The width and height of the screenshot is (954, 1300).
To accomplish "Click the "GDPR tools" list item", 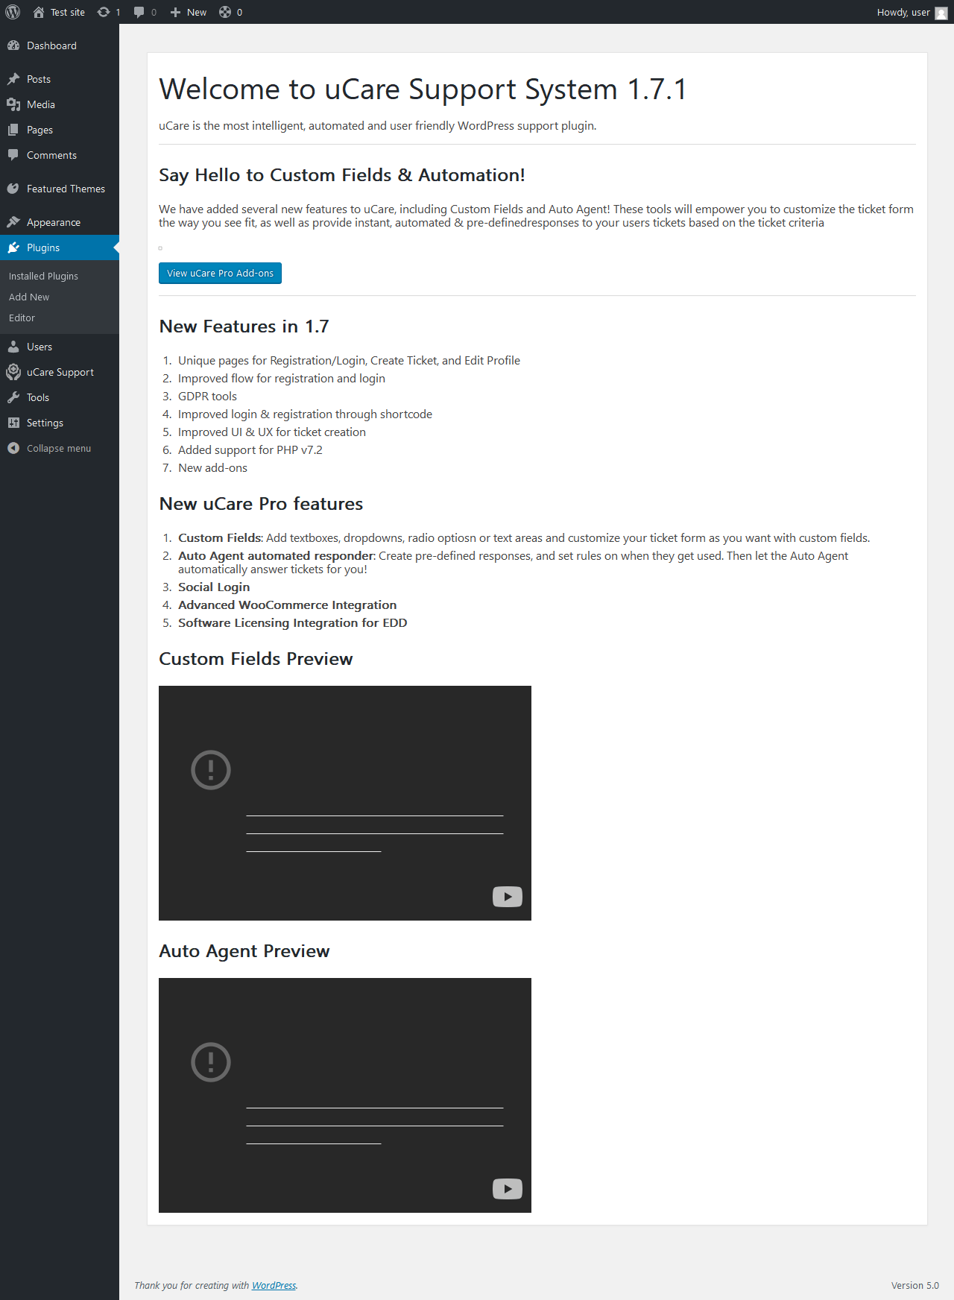I will [x=207, y=396].
